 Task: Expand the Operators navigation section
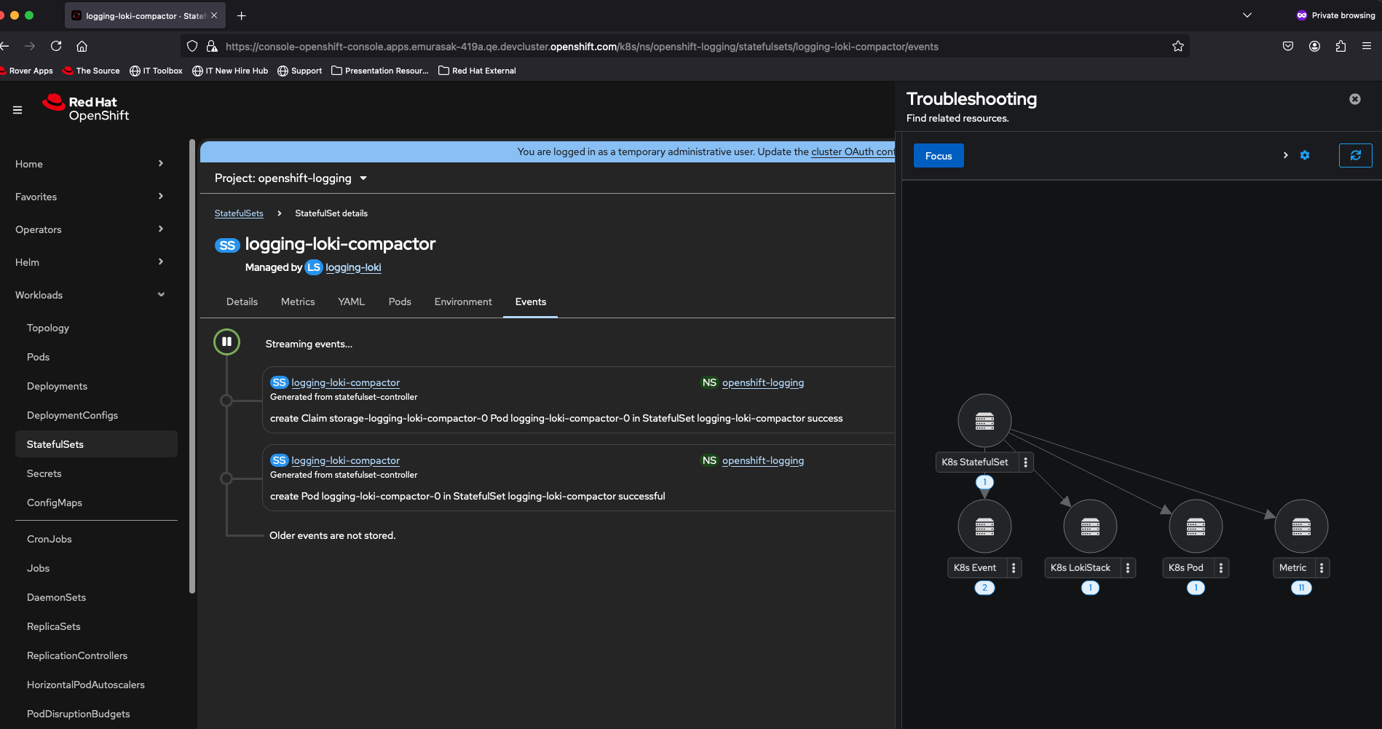pos(90,229)
